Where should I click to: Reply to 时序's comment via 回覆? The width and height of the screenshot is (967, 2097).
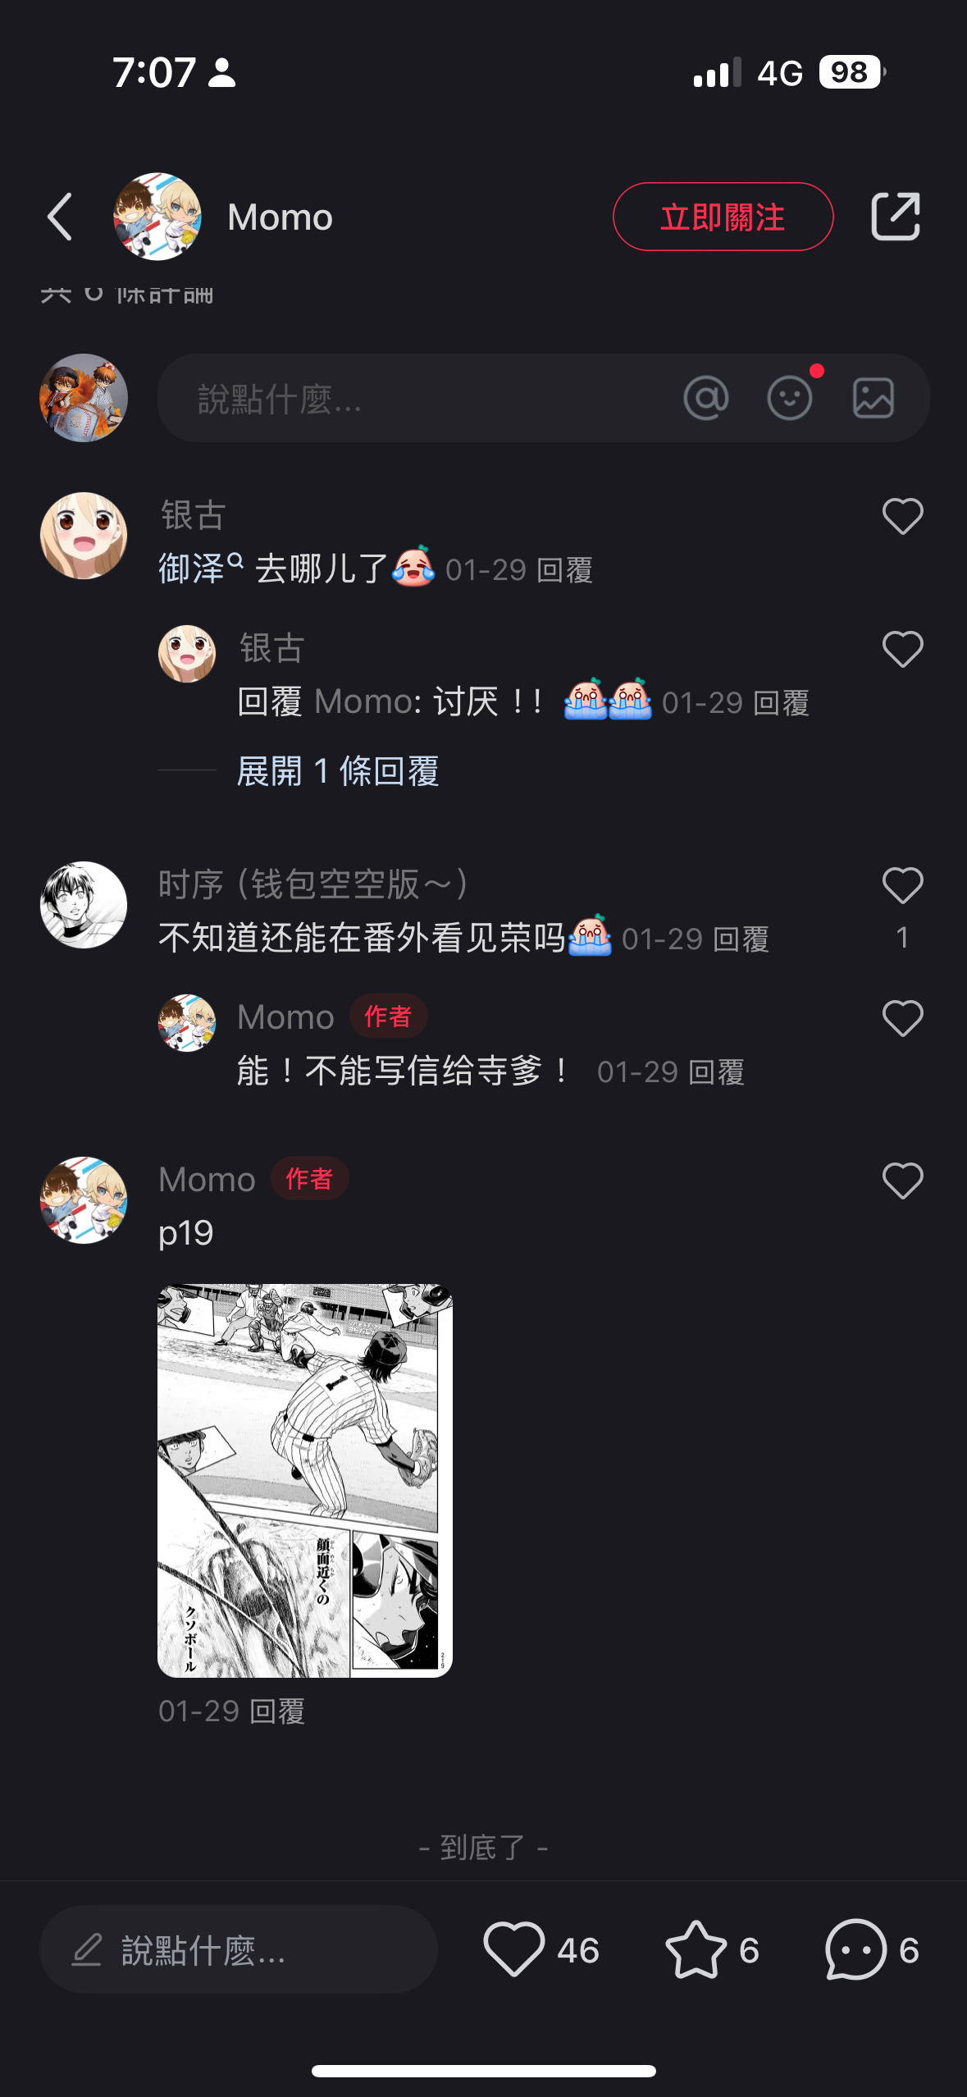tap(742, 939)
